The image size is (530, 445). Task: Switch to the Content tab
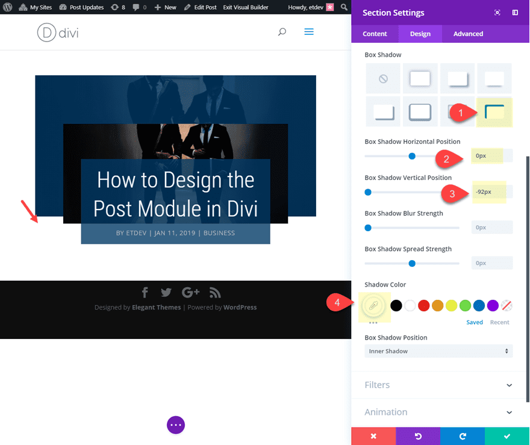(375, 34)
